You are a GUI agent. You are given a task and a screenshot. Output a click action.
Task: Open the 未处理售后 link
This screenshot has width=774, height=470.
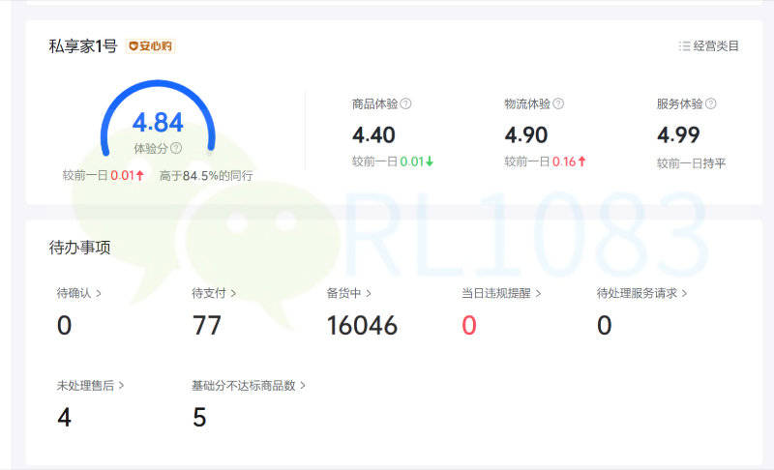(90, 385)
